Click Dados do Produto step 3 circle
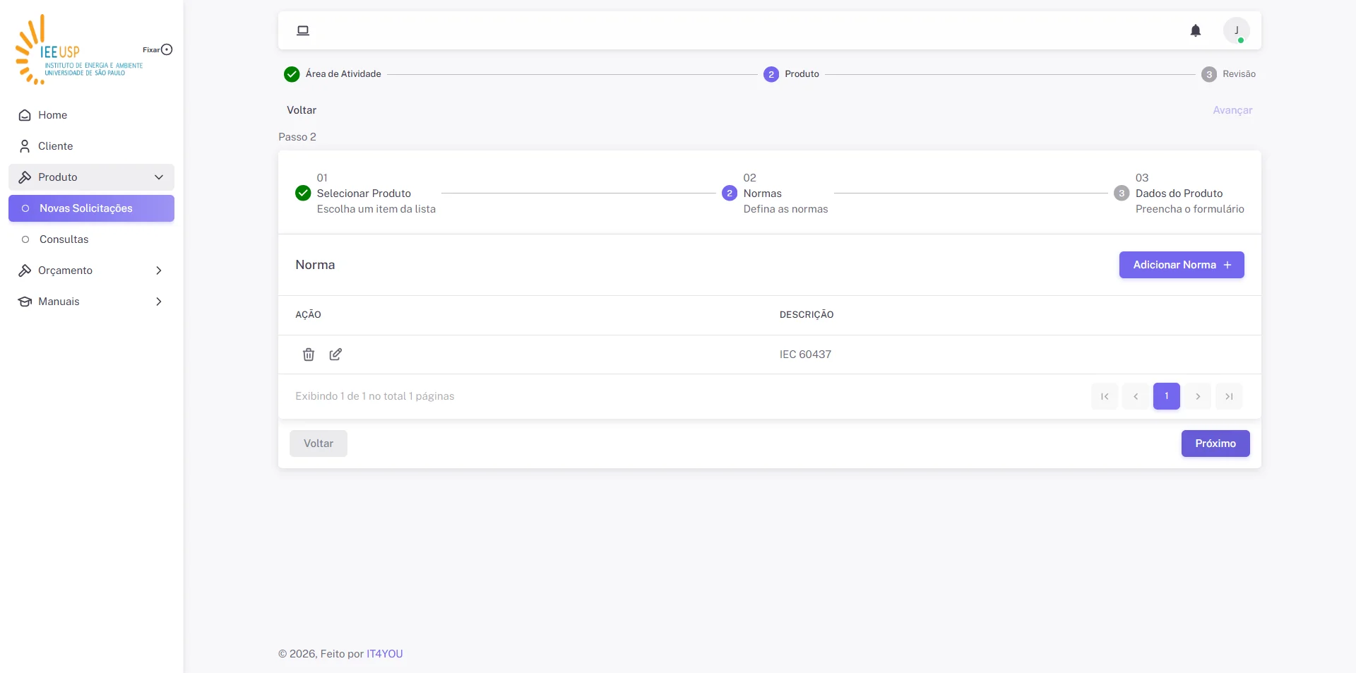This screenshot has height=673, width=1356. 1122,193
